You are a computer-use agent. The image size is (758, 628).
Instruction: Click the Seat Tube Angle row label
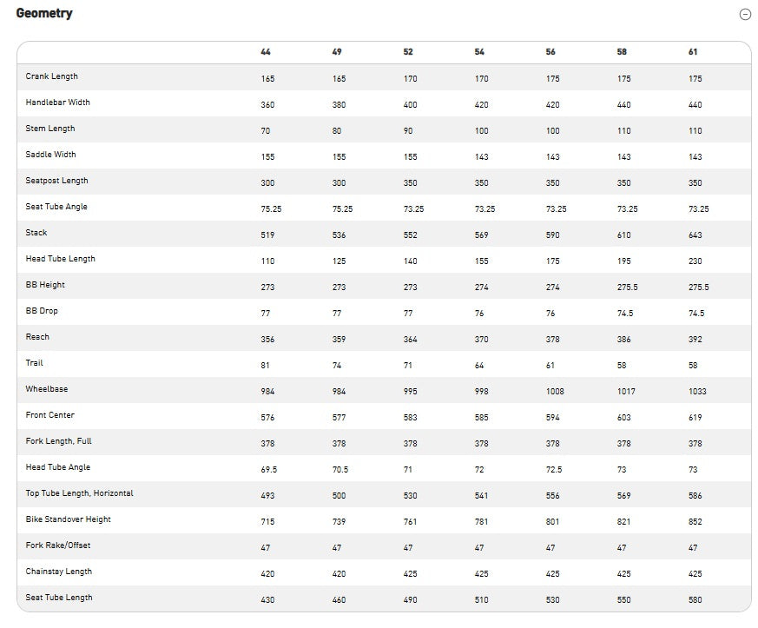pyautogui.click(x=56, y=207)
